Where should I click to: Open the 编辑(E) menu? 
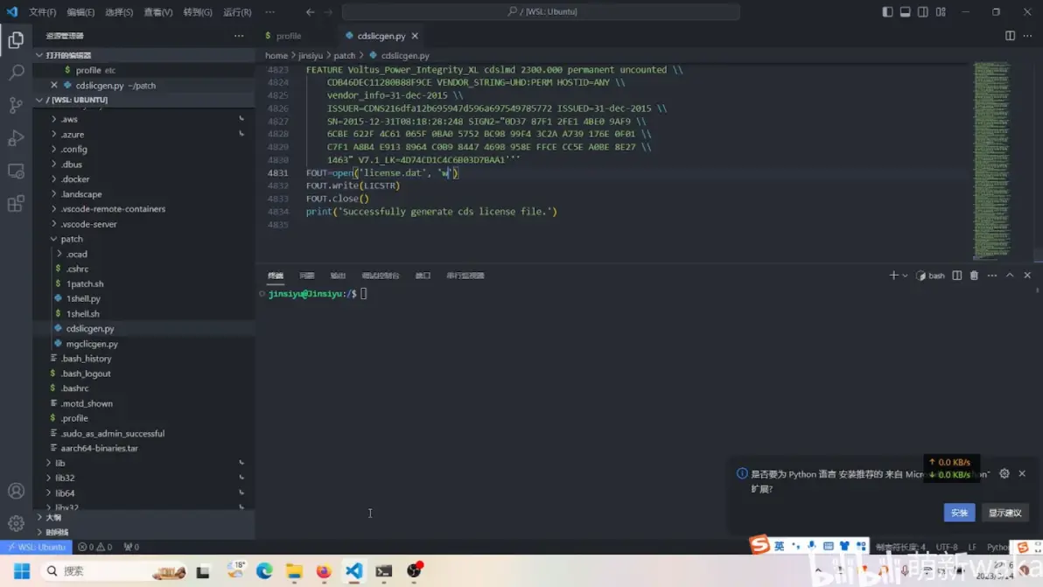80,12
